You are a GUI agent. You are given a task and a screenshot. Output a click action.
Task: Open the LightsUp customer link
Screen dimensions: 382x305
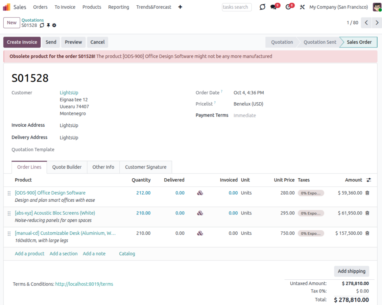[69, 93]
